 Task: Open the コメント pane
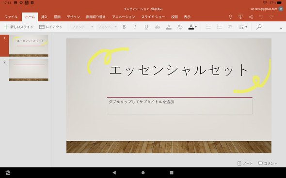[268, 163]
